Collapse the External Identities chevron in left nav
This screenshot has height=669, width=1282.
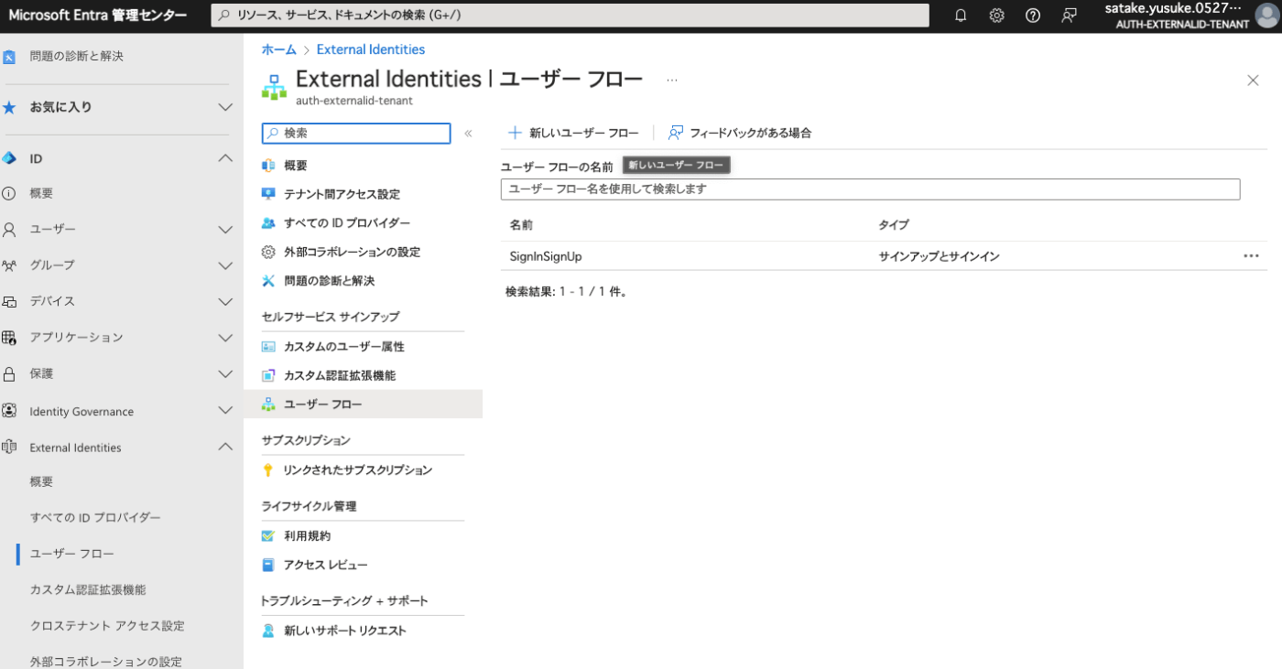click(x=225, y=448)
